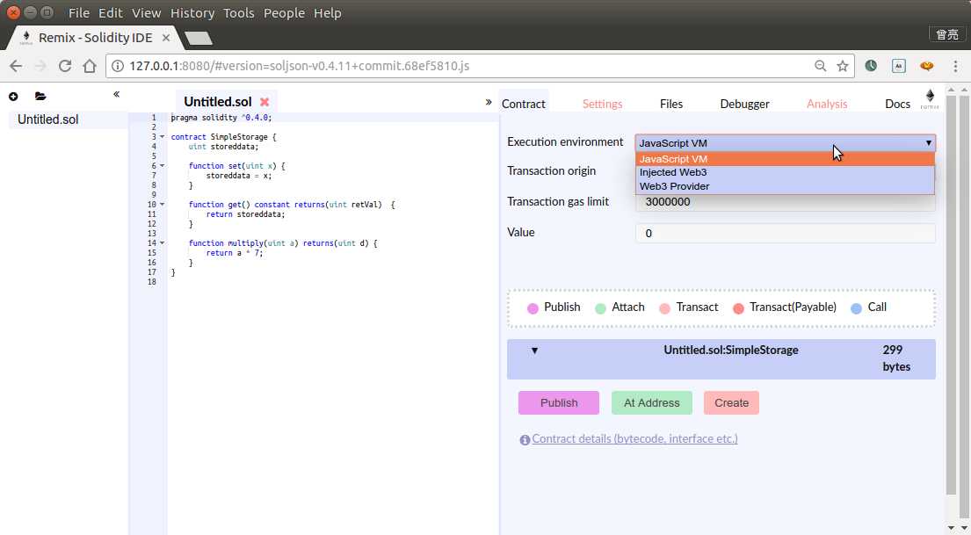Fold the function get code block
The image size is (971, 535).
pyautogui.click(x=163, y=205)
